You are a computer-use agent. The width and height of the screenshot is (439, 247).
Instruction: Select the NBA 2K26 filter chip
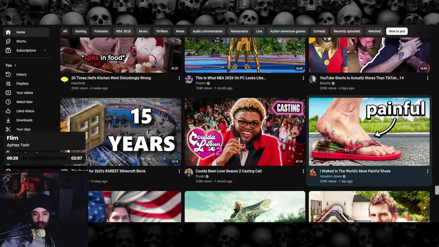(123, 31)
